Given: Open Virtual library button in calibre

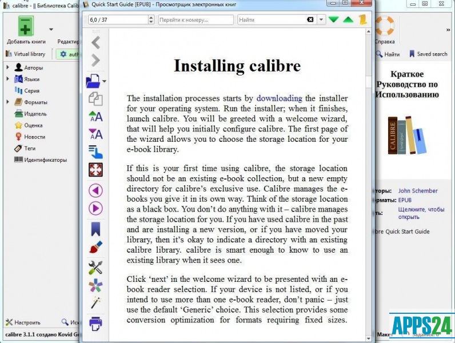Looking at the screenshot, I should click(26, 54).
